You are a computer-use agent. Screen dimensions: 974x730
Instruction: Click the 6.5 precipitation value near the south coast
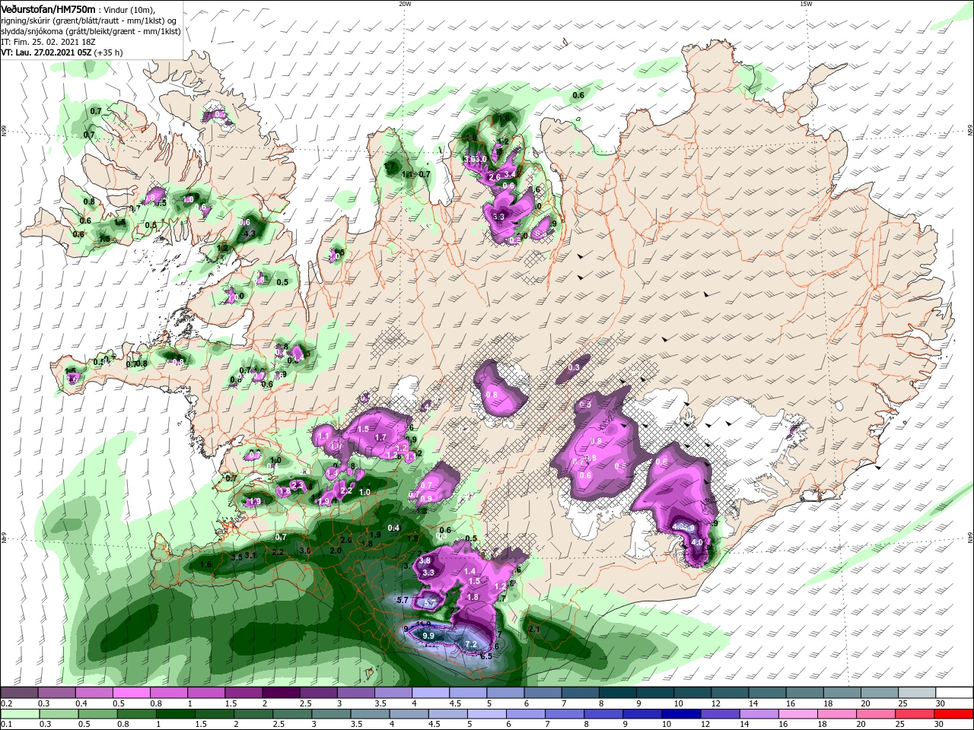pyautogui.click(x=486, y=655)
